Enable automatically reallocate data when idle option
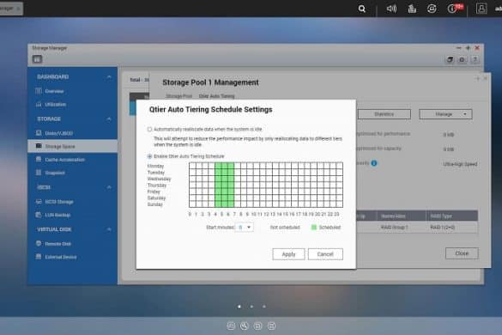The height and width of the screenshot is (335, 502). tap(149, 129)
